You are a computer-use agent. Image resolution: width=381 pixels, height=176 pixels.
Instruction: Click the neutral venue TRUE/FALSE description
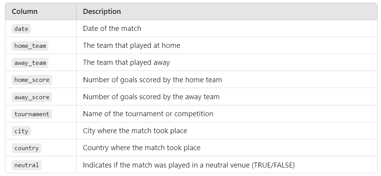coord(189,165)
